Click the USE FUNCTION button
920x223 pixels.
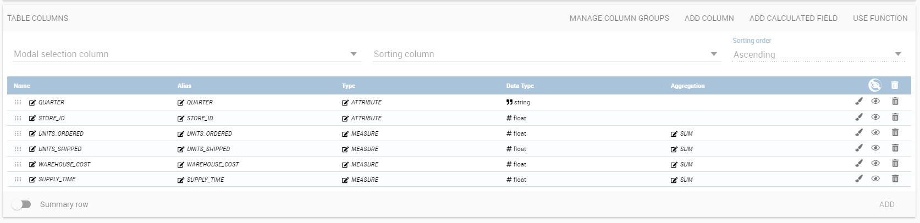click(x=880, y=18)
